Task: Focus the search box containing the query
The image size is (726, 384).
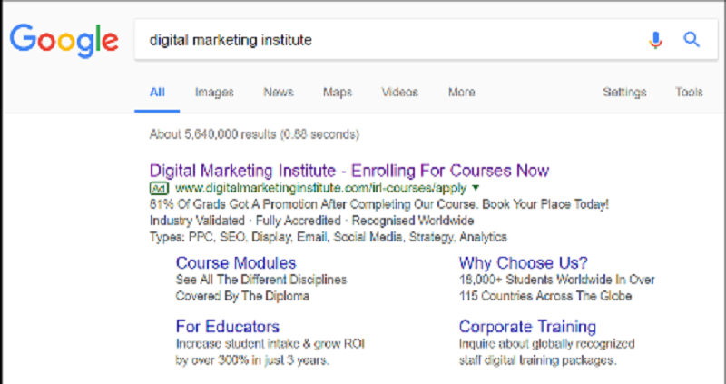Action: coord(381,40)
